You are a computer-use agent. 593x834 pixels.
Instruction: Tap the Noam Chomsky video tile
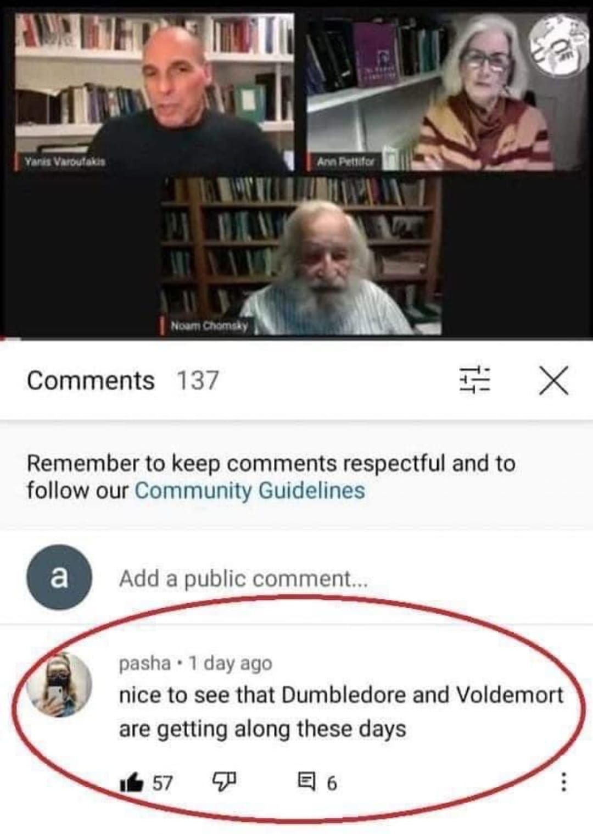(x=300, y=256)
